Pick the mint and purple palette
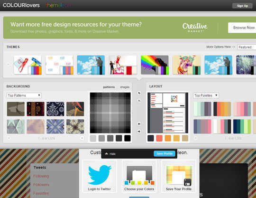This screenshot has height=198, width=256. click(x=202, y=109)
